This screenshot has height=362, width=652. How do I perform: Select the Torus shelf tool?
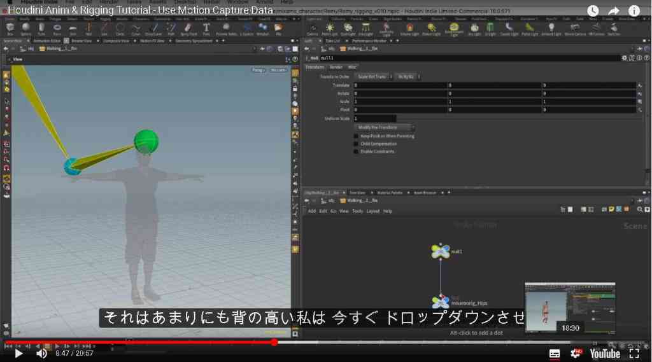pyautogui.click(x=57, y=29)
